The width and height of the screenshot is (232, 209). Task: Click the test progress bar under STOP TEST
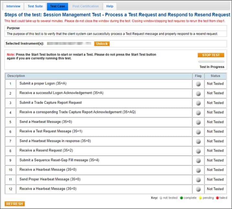211,61
